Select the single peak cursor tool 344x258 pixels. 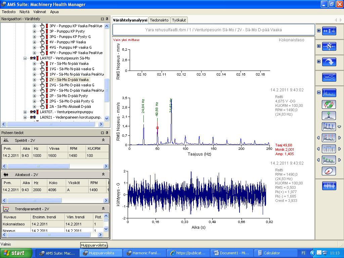[x=329, y=116]
